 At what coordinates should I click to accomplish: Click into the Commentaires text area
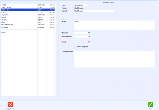click(114, 59)
